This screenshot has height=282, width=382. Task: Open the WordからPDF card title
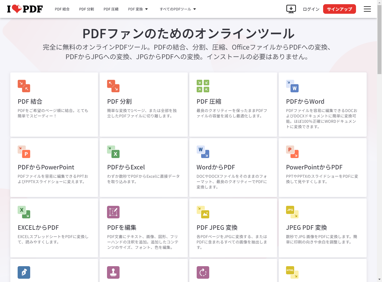216,167
